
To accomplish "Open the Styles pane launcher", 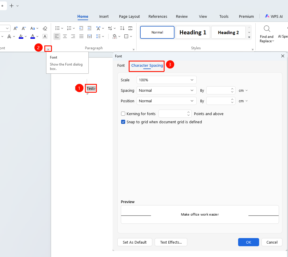I will coord(252,49).
